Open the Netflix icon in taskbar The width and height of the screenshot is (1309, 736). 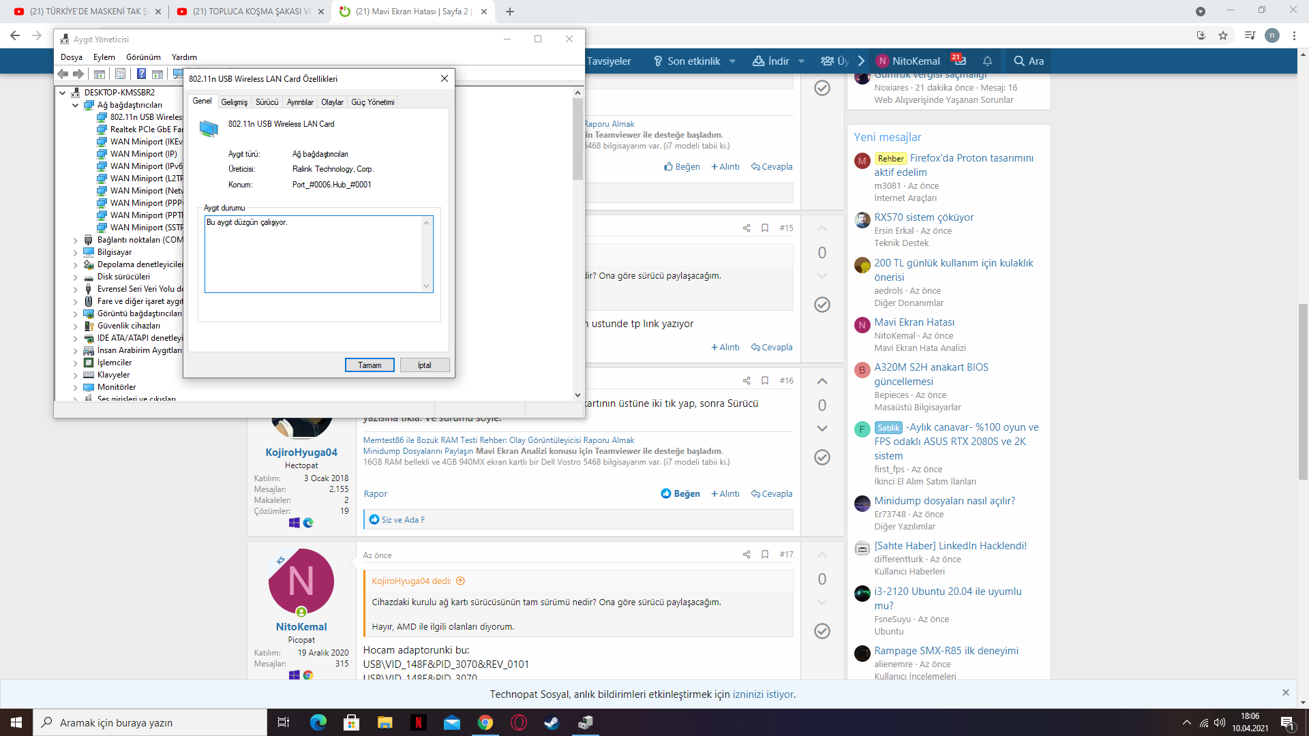(x=419, y=722)
